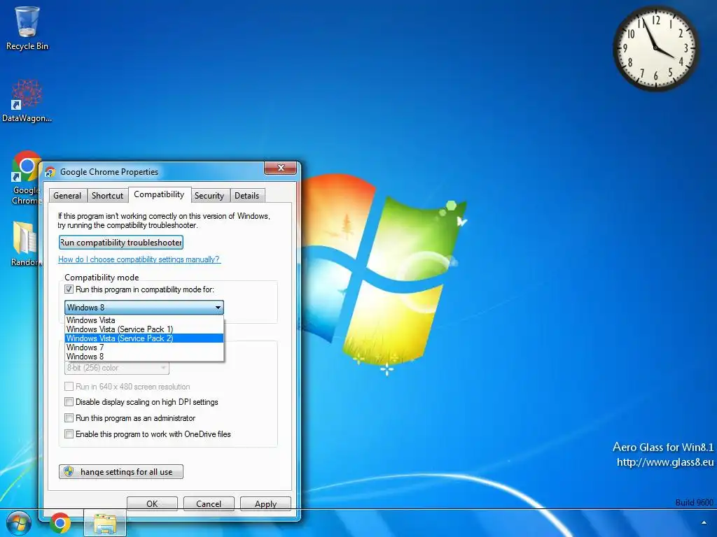This screenshot has width=717, height=537.
Task: Enable work with OneDrive files option
Action: click(x=69, y=434)
